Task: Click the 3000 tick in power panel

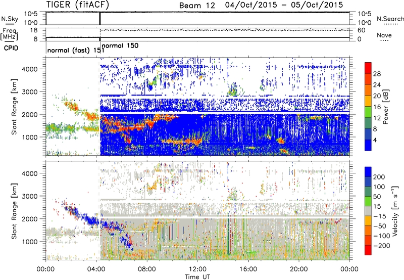Action: pos(29,92)
